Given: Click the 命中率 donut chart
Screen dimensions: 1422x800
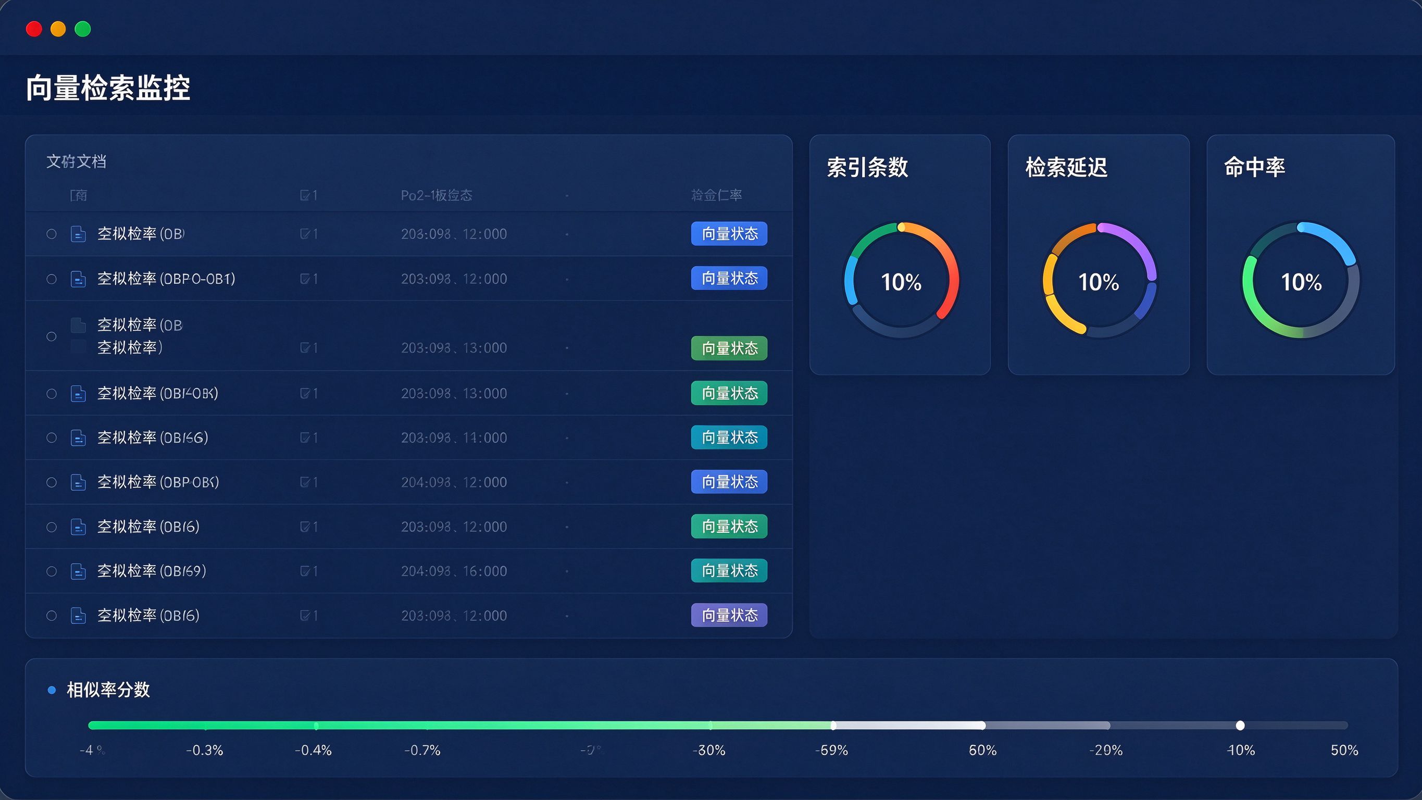Looking at the screenshot, I should pos(1301,281).
